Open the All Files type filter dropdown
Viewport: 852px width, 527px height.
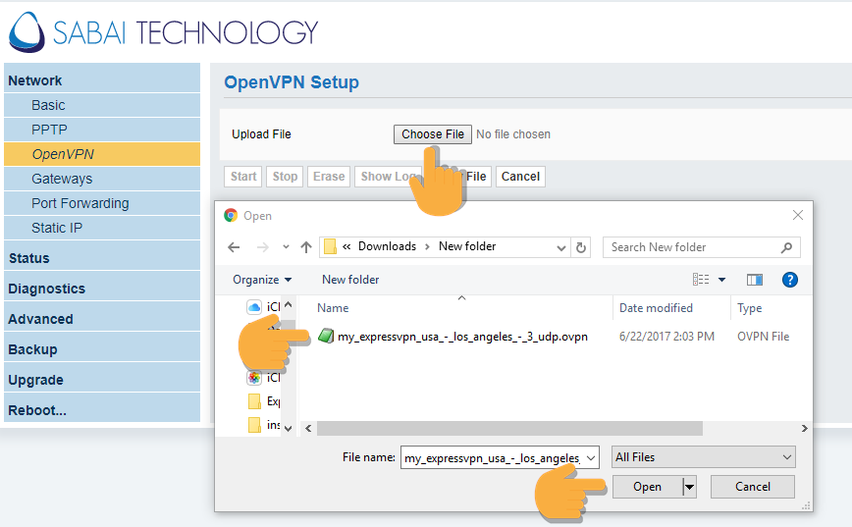click(x=703, y=457)
